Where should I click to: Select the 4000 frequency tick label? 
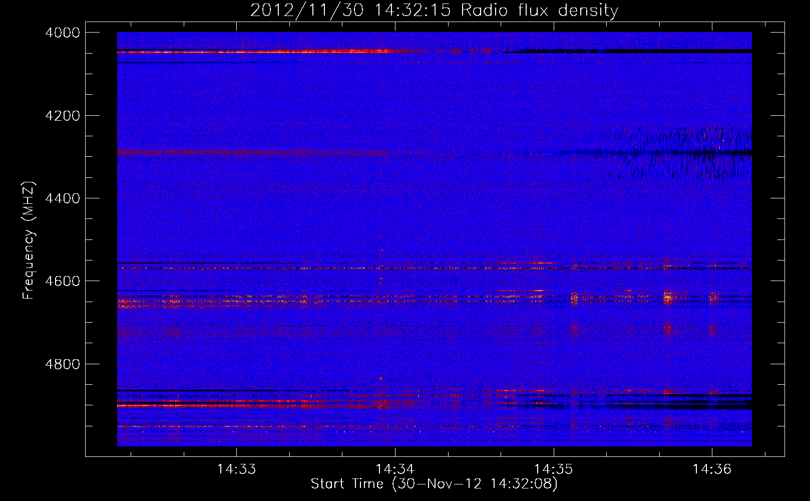(63, 33)
